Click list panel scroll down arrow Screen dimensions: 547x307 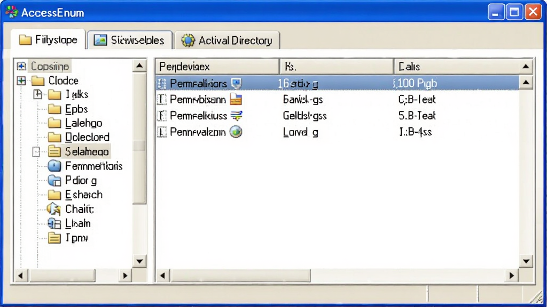[x=526, y=261]
